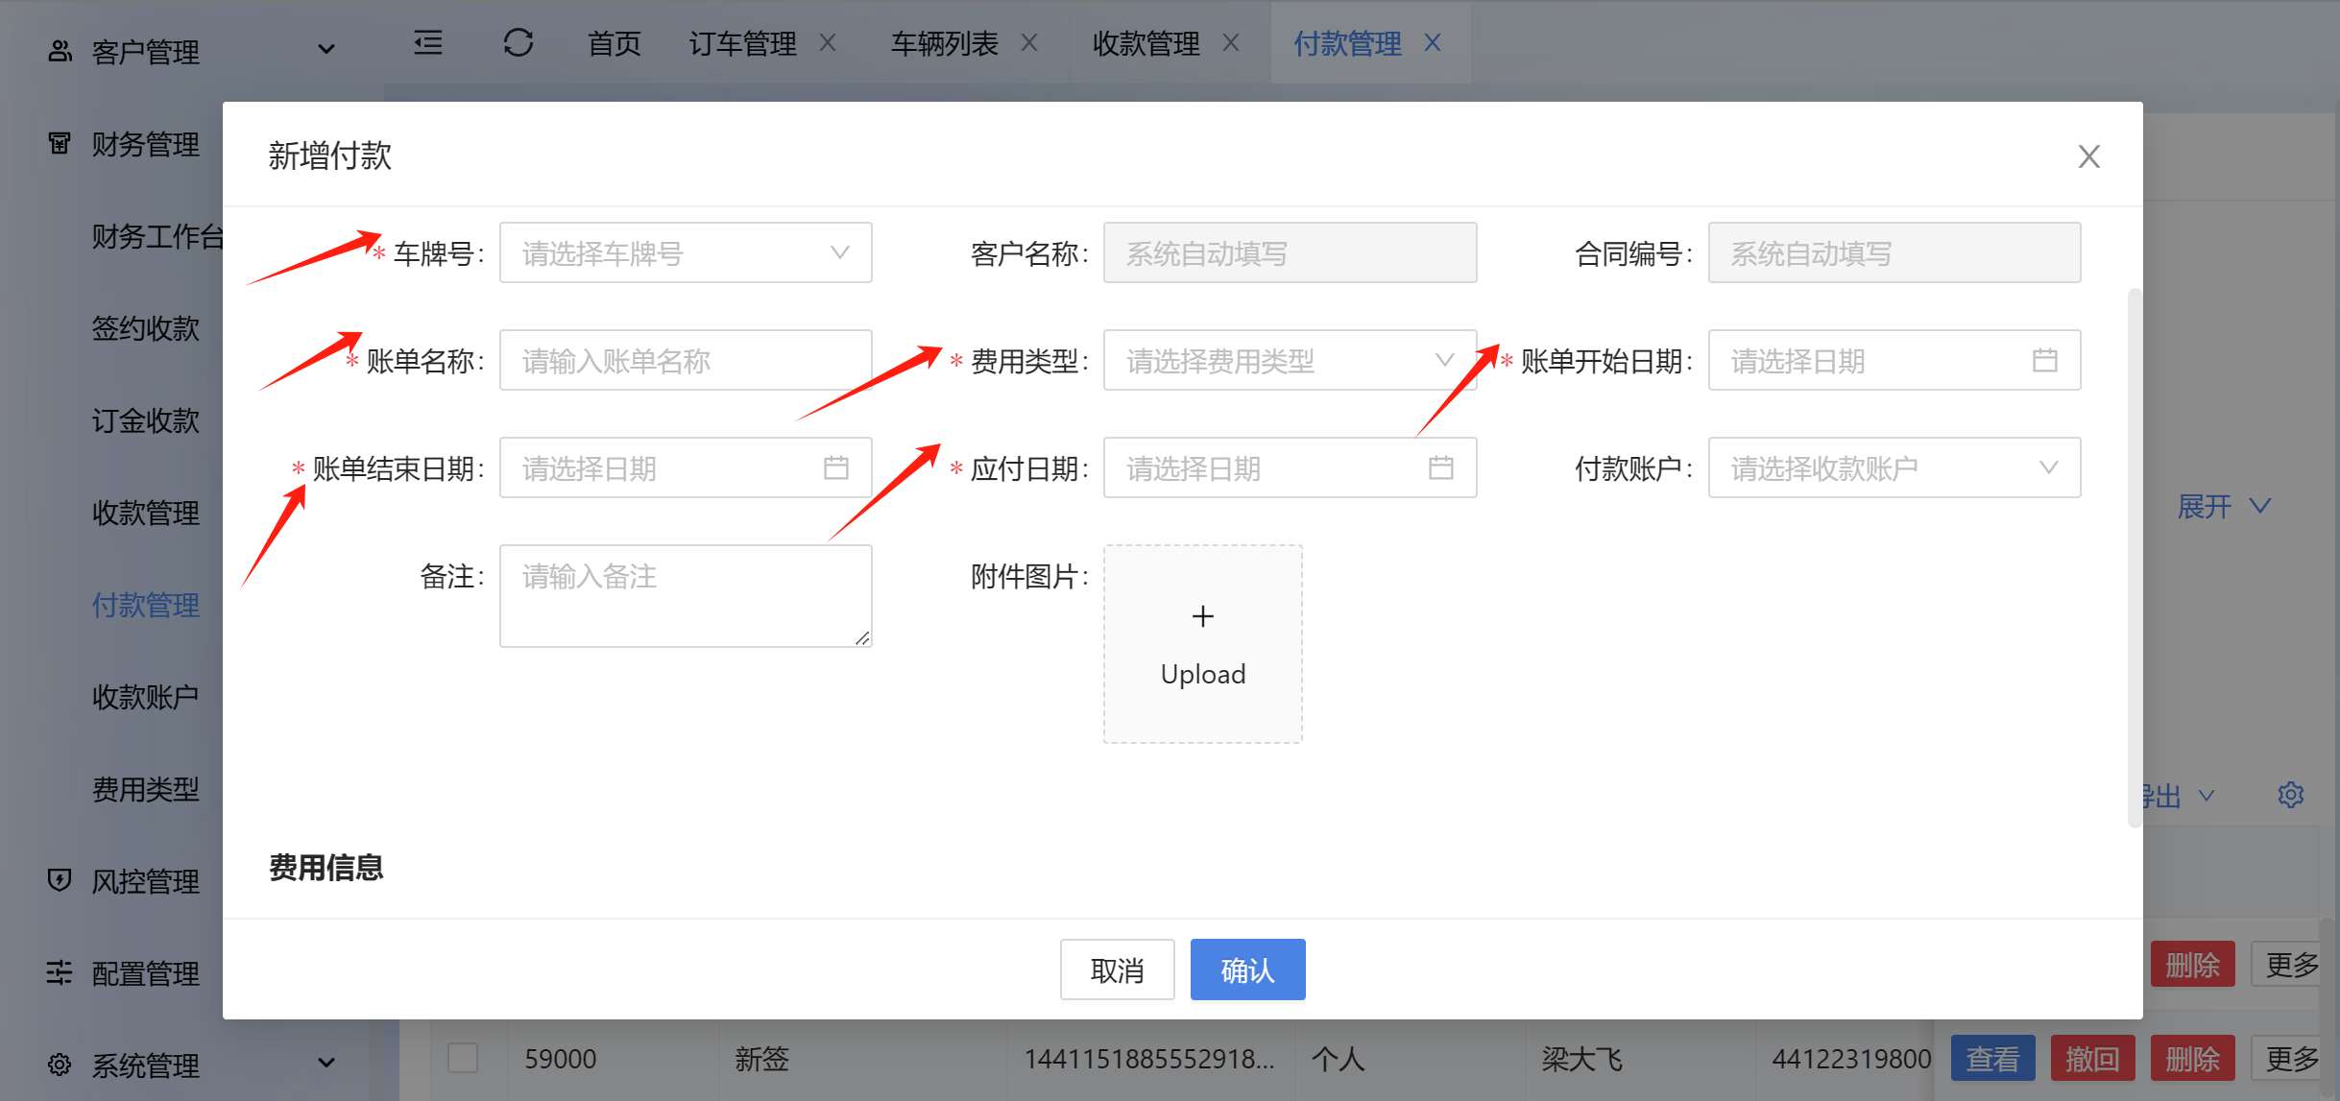Tick the checkbox in the 59000 row
Image resolution: width=2340 pixels, height=1101 pixels.
[463, 1058]
